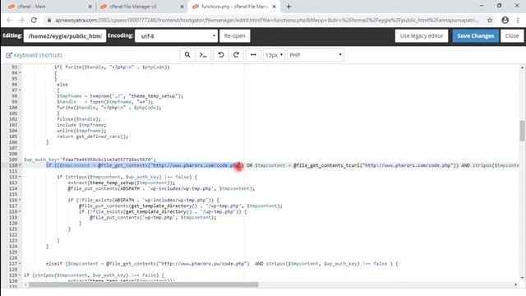Open browser profile account icon
Viewport: 526px width, 296px height.
click(x=505, y=20)
